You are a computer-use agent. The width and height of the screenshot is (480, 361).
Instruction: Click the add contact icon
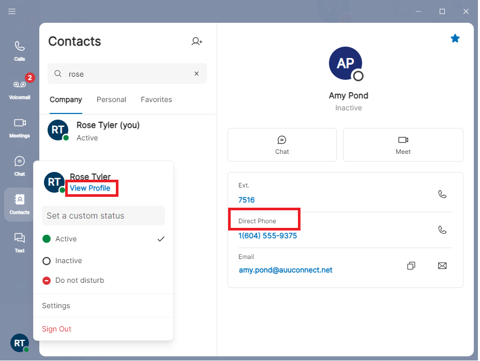tap(197, 41)
